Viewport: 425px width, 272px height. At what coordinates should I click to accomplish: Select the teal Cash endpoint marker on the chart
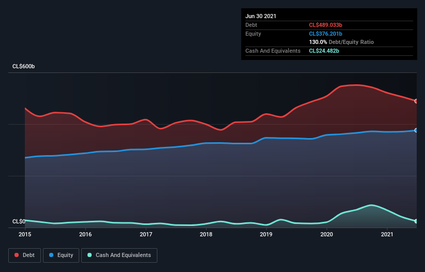pyautogui.click(x=416, y=221)
